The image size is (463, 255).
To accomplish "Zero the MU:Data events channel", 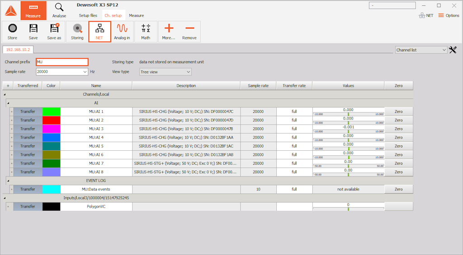I will [399, 189].
